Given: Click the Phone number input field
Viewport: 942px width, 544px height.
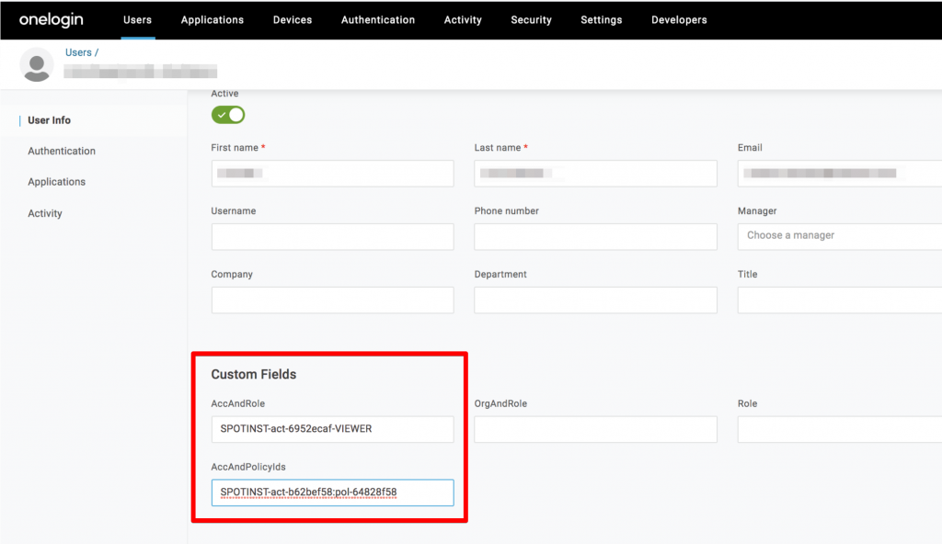Looking at the screenshot, I should click(x=595, y=236).
